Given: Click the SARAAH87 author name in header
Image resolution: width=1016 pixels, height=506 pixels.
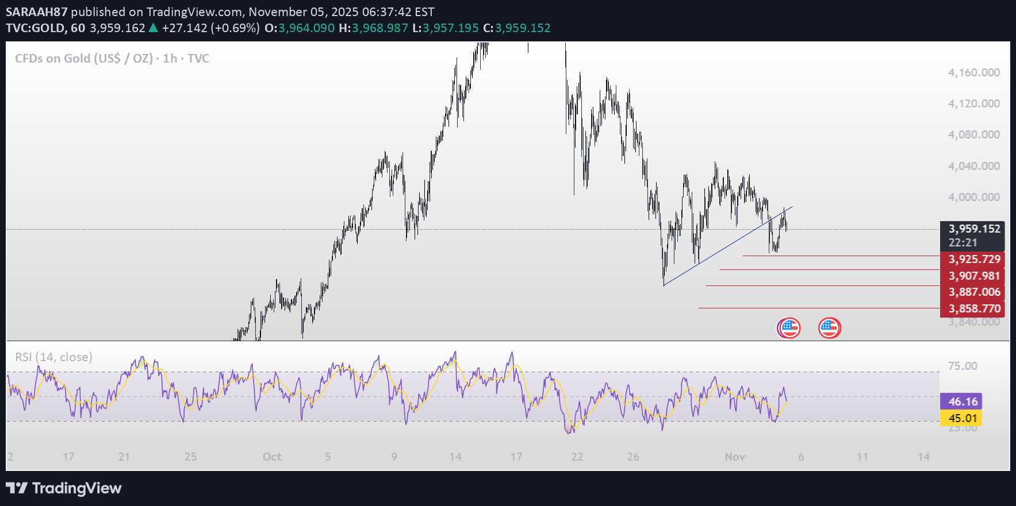Looking at the screenshot, I should click(x=36, y=11).
